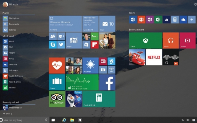The width and height of the screenshot is (197, 123).
Task: Open the Facebook tile
Action: [x=107, y=82]
